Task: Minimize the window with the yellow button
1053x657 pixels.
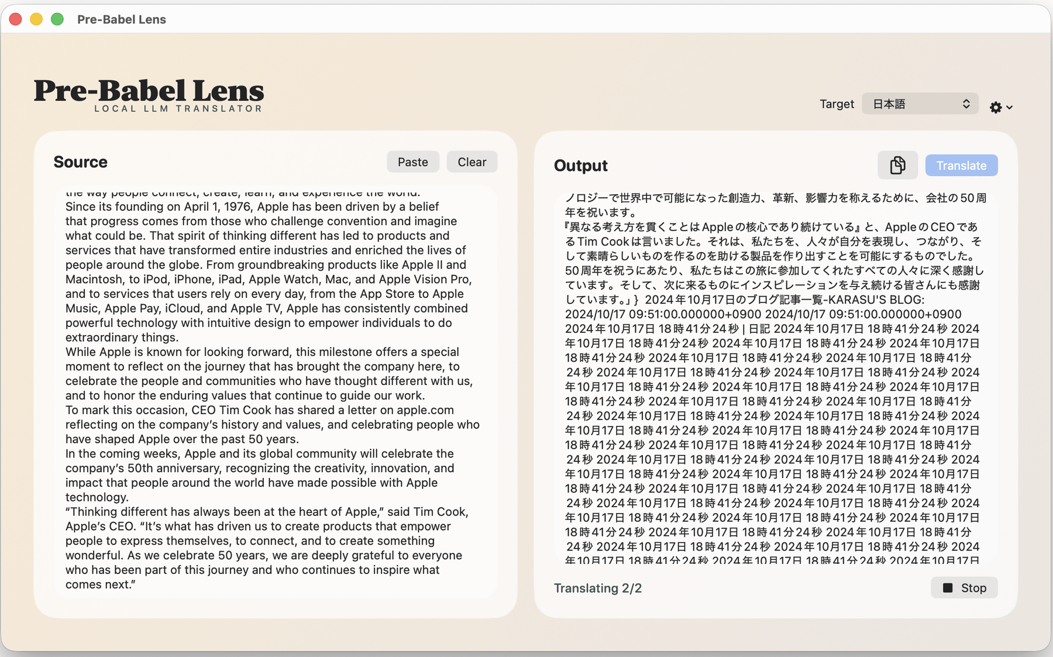Action: (36, 19)
